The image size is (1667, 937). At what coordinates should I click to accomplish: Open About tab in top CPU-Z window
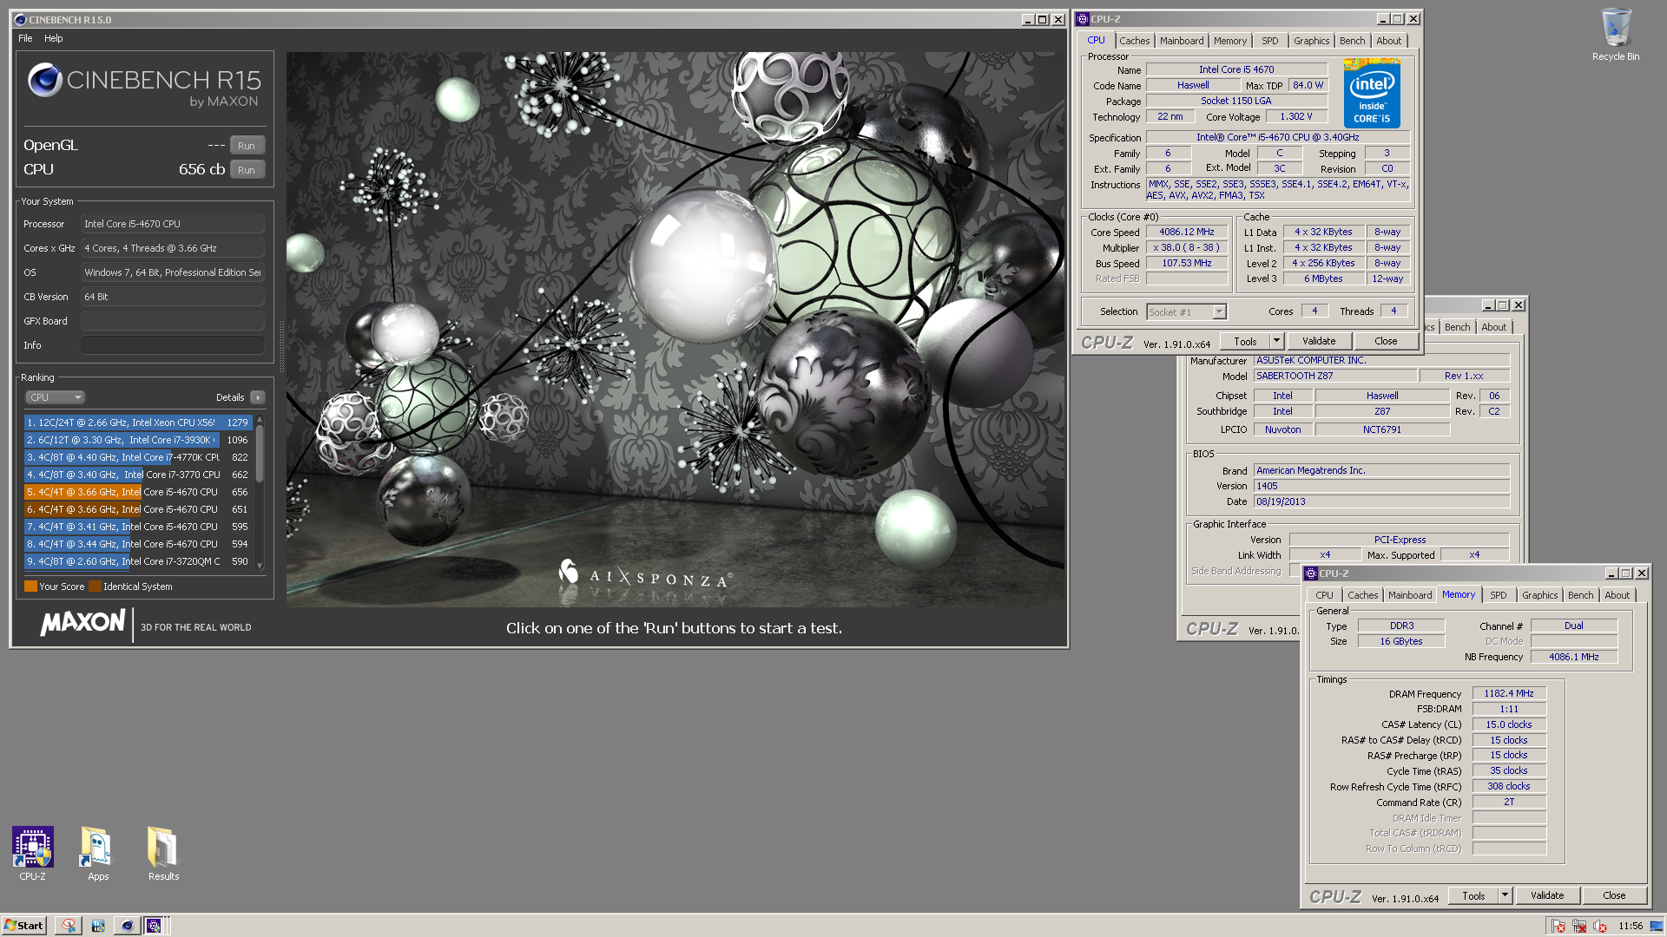pos(1388,41)
